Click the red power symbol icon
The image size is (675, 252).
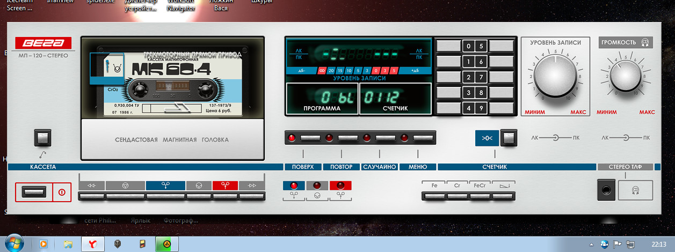click(x=61, y=192)
